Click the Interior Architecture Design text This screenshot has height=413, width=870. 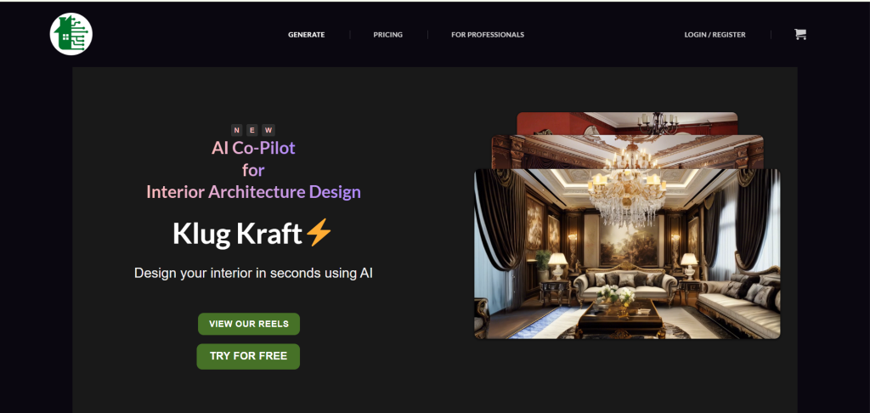253,192
